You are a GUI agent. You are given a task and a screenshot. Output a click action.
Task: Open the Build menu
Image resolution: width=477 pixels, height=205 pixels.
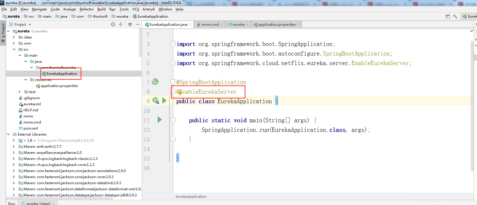101,9
